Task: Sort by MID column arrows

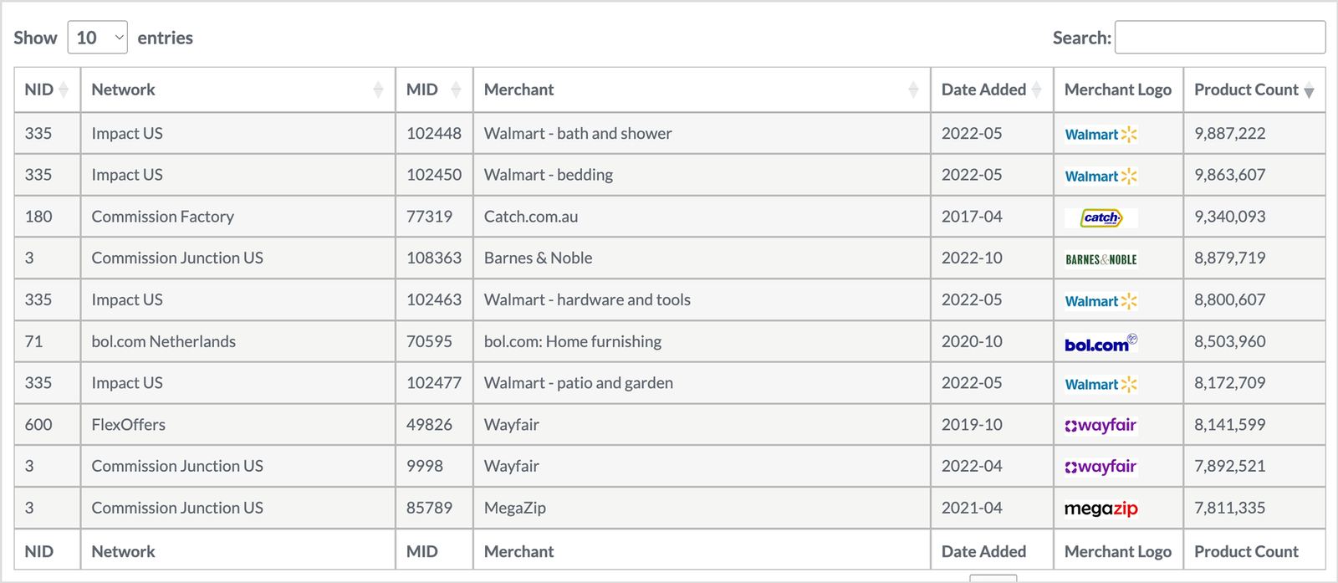Action: pyautogui.click(x=456, y=89)
